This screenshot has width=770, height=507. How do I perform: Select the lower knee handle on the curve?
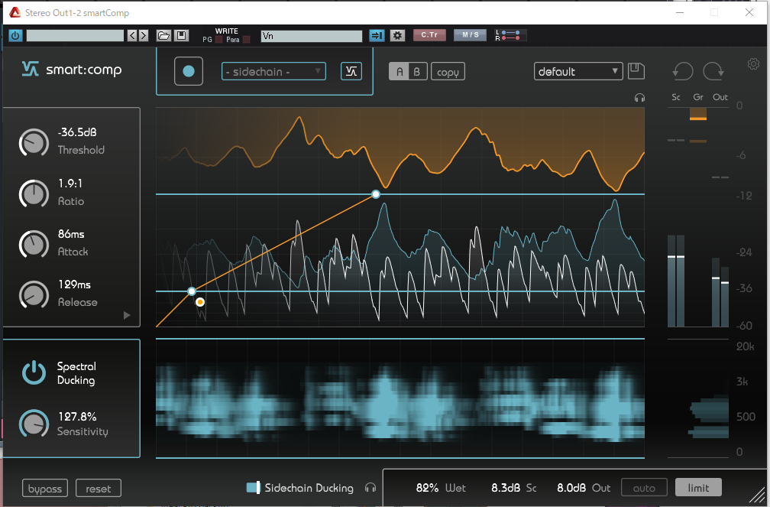[192, 291]
